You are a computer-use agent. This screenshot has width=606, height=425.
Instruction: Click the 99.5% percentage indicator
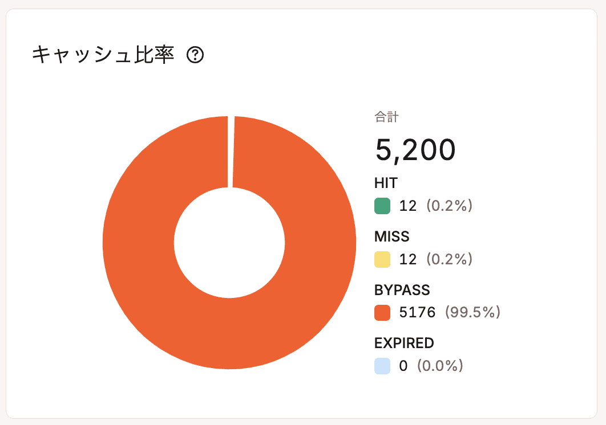[x=471, y=313]
